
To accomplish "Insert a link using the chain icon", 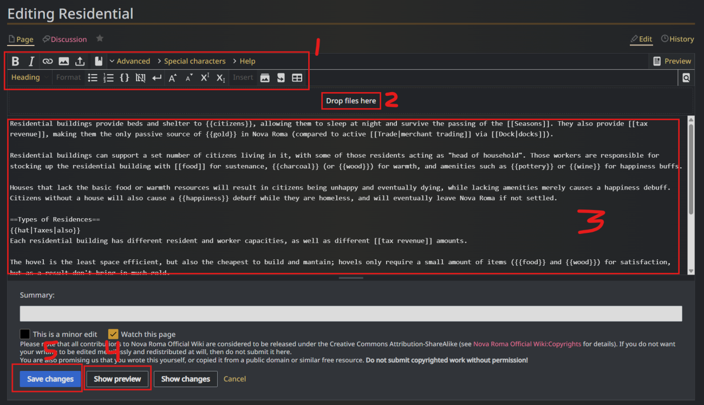I will pos(48,61).
